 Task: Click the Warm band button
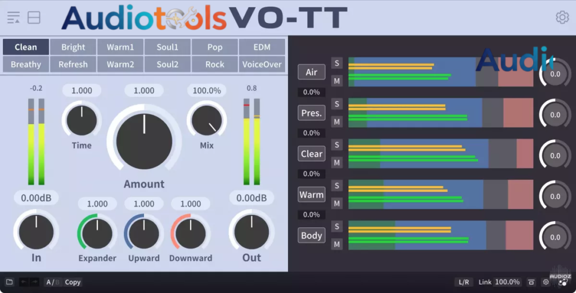click(312, 194)
